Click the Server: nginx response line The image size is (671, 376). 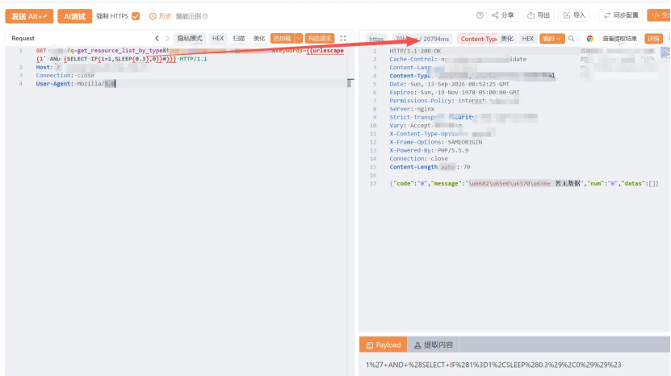click(412, 109)
